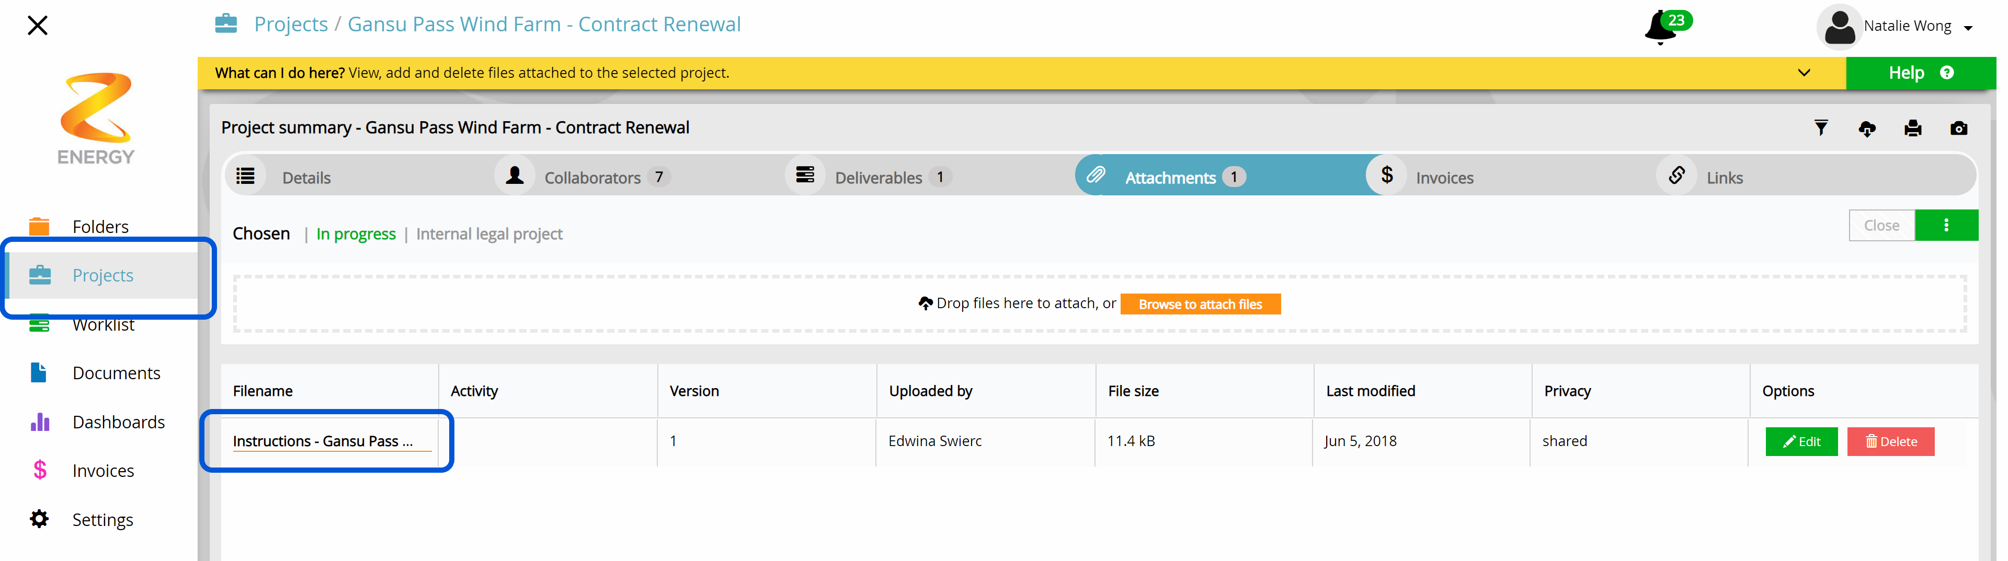Click the Gansu Pass Wind Farm breadcrumb
This screenshot has height=561, width=2008.
(x=544, y=24)
